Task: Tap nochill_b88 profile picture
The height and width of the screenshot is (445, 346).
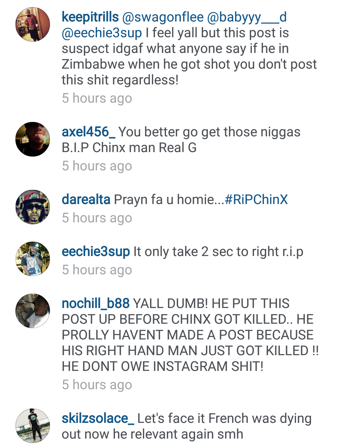Action: coord(33,311)
